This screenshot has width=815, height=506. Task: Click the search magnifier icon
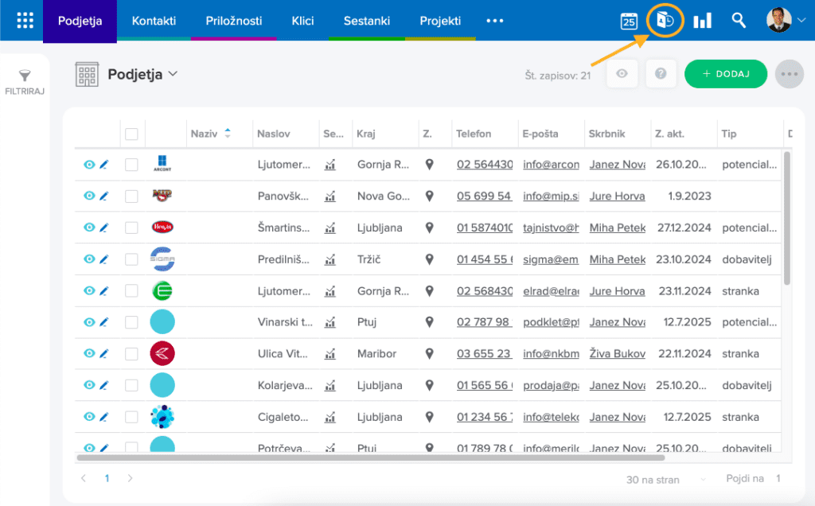coord(739,21)
